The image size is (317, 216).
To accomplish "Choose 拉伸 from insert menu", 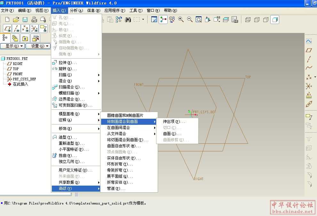I will pos(76,63).
